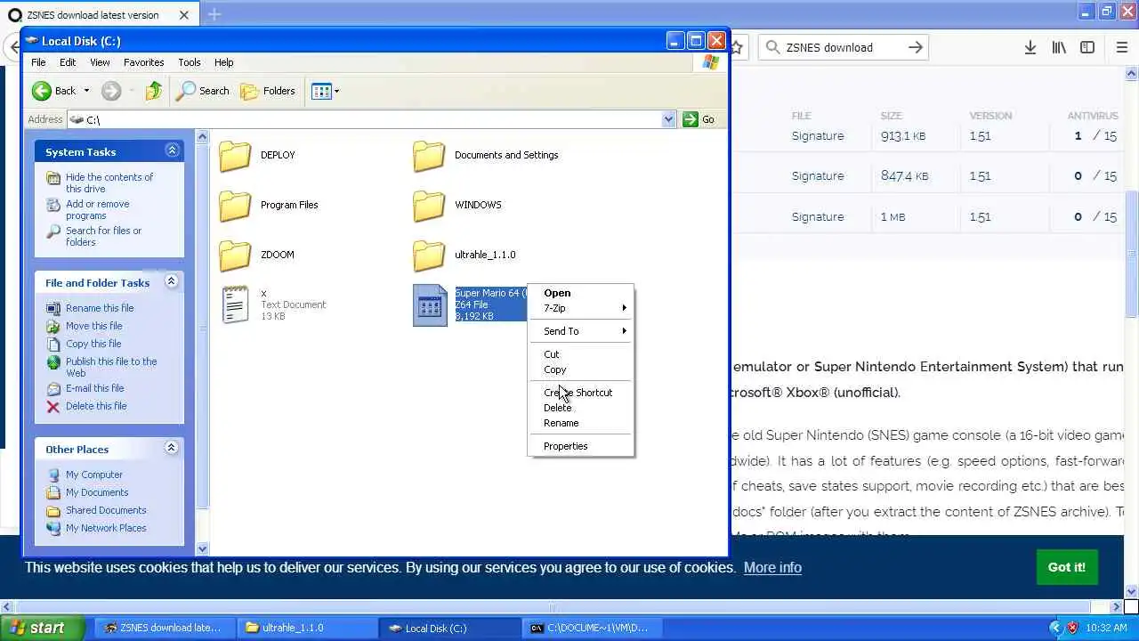Expand the address bar dropdown
The height and width of the screenshot is (641, 1139).
(x=668, y=119)
